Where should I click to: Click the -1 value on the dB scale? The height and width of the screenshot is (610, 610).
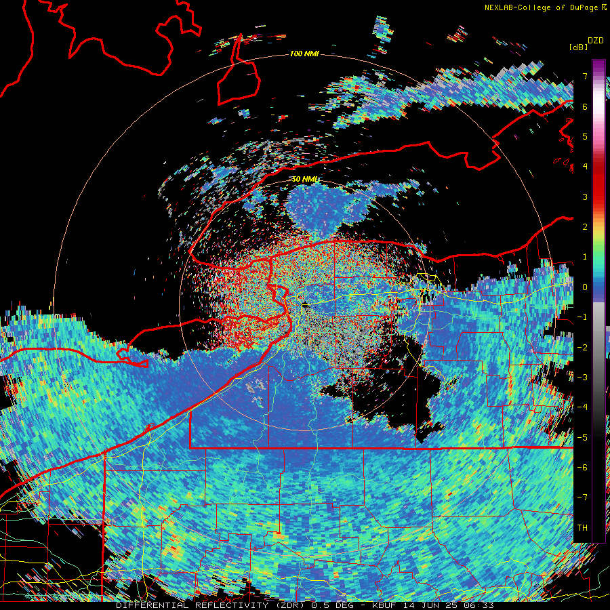582,317
